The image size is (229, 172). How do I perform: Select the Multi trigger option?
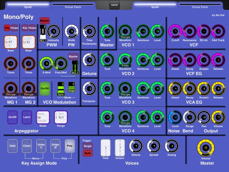click(88, 153)
